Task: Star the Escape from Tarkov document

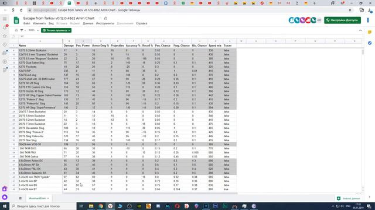Action: [x=100, y=18]
